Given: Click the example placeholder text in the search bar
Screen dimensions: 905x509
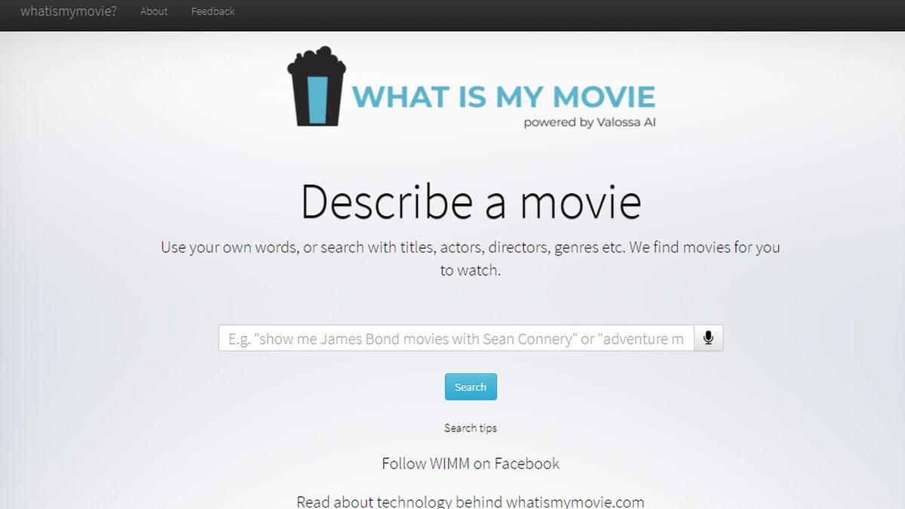Looking at the screenshot, I should tap(456, 338).
